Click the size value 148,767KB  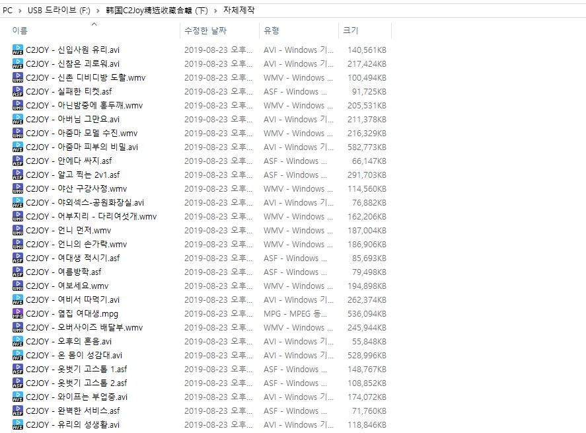[x=367, y=370]
